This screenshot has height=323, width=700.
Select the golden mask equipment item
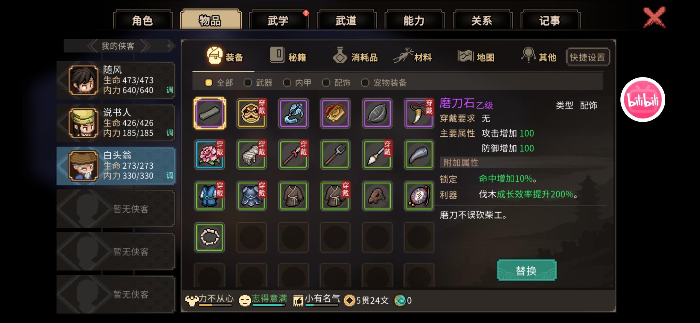point(252,113)
